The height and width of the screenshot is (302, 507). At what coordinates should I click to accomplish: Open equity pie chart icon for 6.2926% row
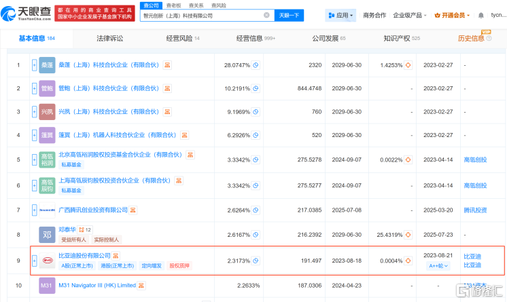pyautogui.click(x=256, y=135)
